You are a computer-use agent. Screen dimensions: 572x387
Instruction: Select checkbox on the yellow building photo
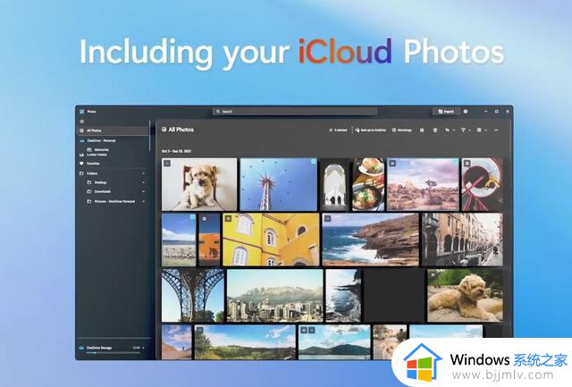[229, 218]
